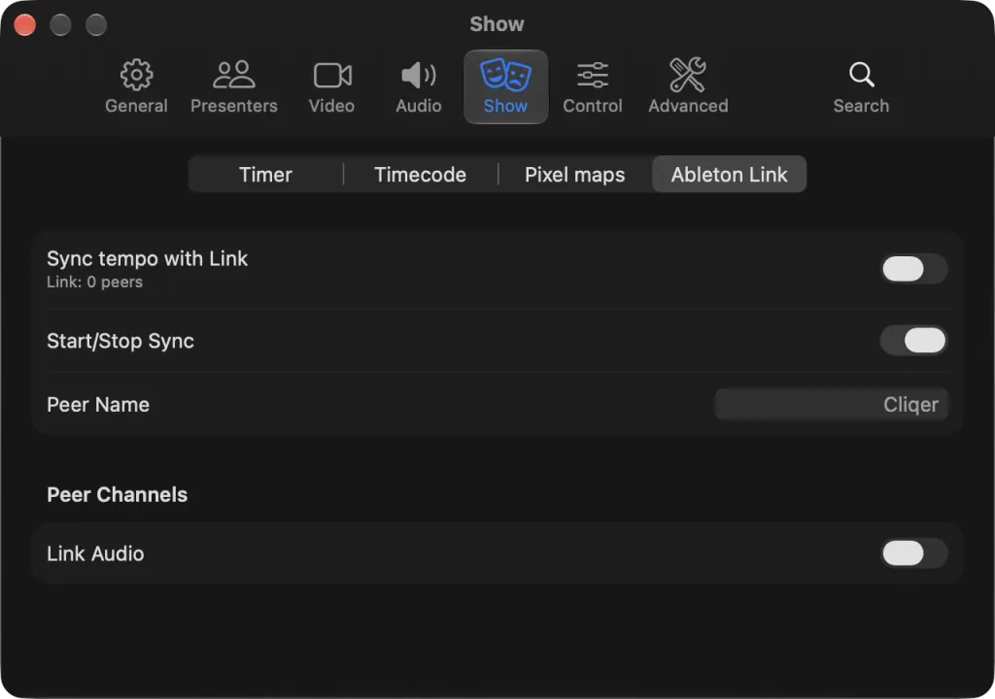Select the Ableton Link tab
Image resolution: width=995 pixels, height=699 pixels.
[729, 175]
